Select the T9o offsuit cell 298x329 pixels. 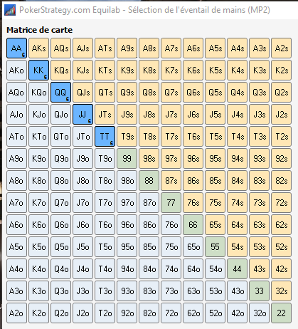click(x=105, y=159)
